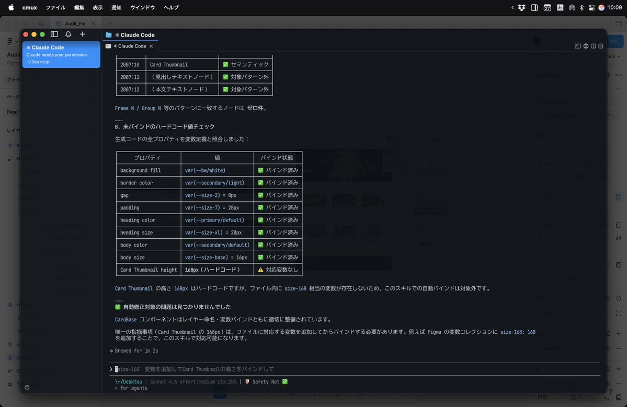Click the Brewed for 1m 2s line
Image resolution: width=627 pixels, height=407 pixels.
[134, 351]
